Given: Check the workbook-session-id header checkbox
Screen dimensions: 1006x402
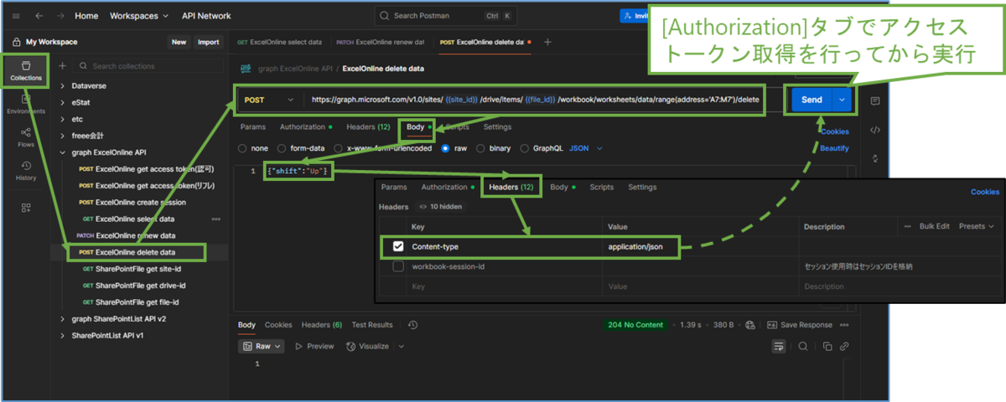Looking at the screenshot, I should (398, 266).
